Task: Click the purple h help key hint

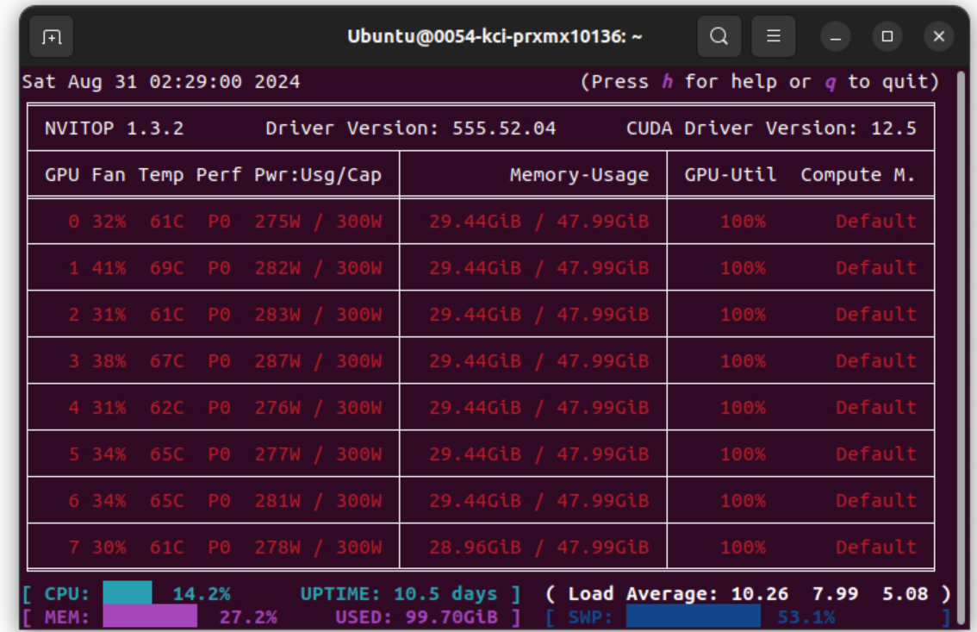Action: (x=667, y=82)
